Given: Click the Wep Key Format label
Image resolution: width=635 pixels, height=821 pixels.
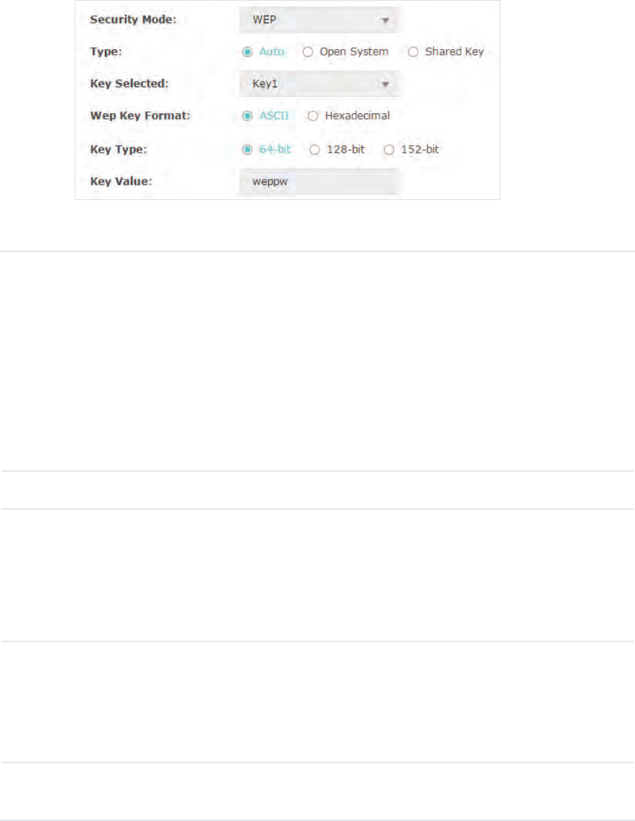Looking at the screenshot, I should (140, 115).
